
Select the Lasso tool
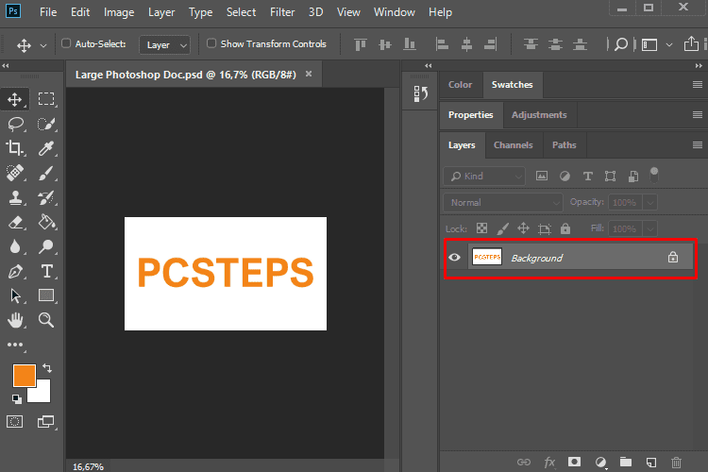(16, 124)
